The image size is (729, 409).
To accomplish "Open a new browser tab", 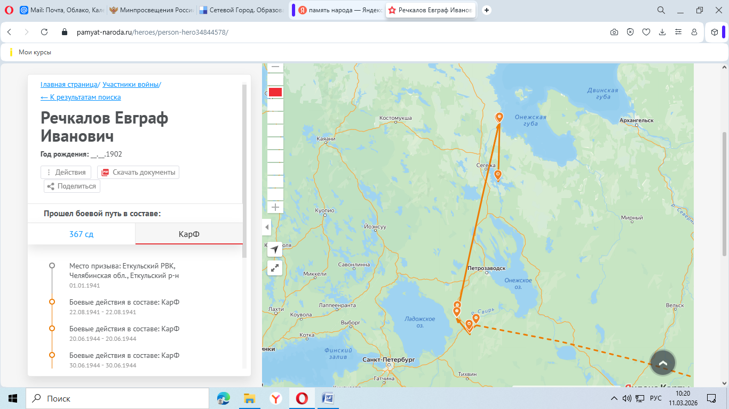I will (487, 10).
